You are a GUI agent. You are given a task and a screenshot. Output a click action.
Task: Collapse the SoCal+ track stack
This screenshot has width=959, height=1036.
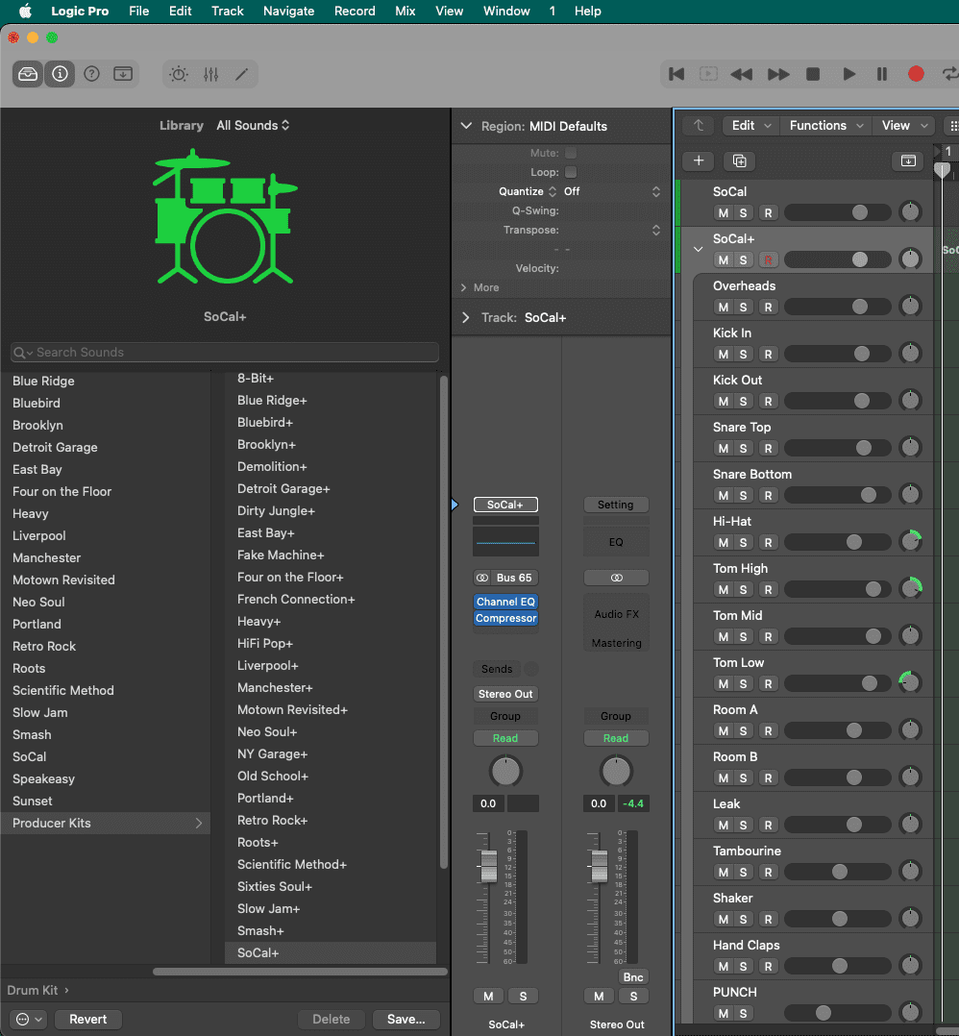[x=699, y=250]
